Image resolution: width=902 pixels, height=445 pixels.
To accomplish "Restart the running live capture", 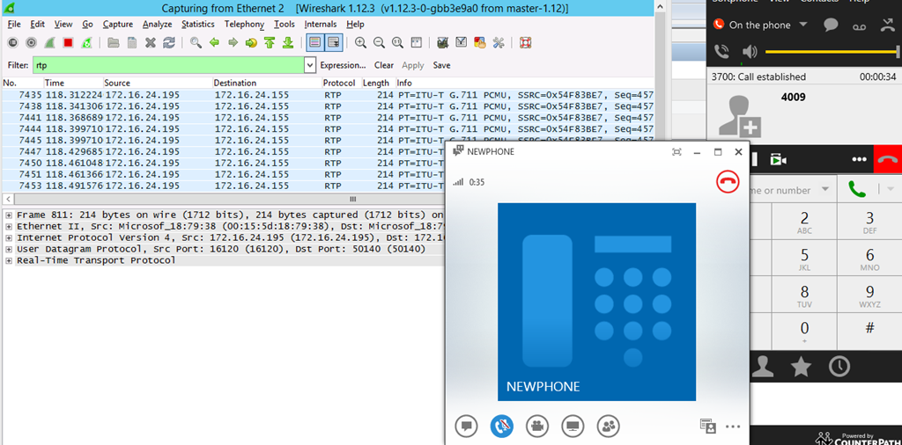I will [86, 42].
